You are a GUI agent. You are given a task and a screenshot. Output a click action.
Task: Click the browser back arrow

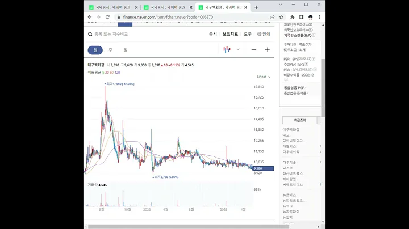[90, 17]
